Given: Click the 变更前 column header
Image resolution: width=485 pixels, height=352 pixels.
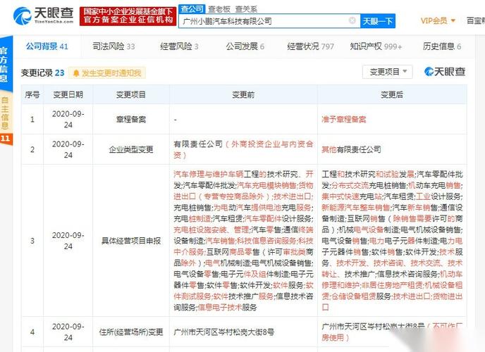Looking at the screenshot, I should tap(243, 94).
